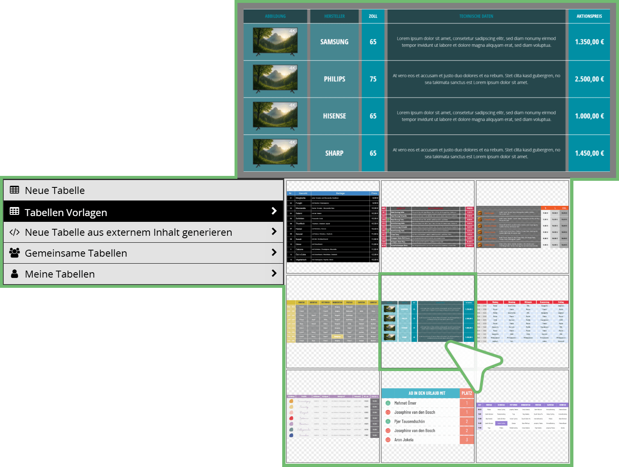Click the HISENSE manufacturer cell
619x467 pixels.
pos(334,116)
